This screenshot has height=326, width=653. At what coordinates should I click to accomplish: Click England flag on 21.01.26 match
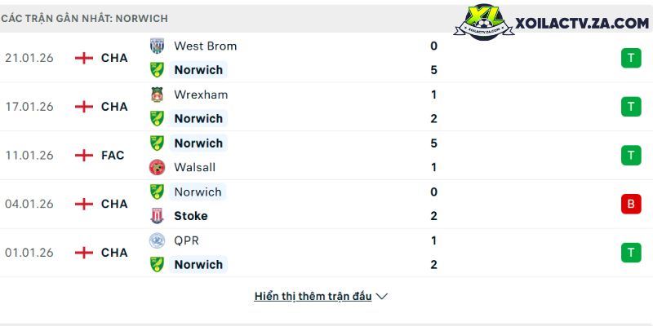(x=83, y=58)
